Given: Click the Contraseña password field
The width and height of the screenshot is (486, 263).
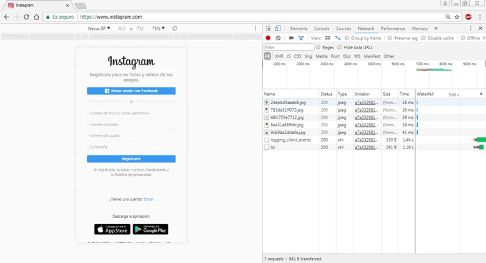Looking at the screenshot, I should pos(131,147).
